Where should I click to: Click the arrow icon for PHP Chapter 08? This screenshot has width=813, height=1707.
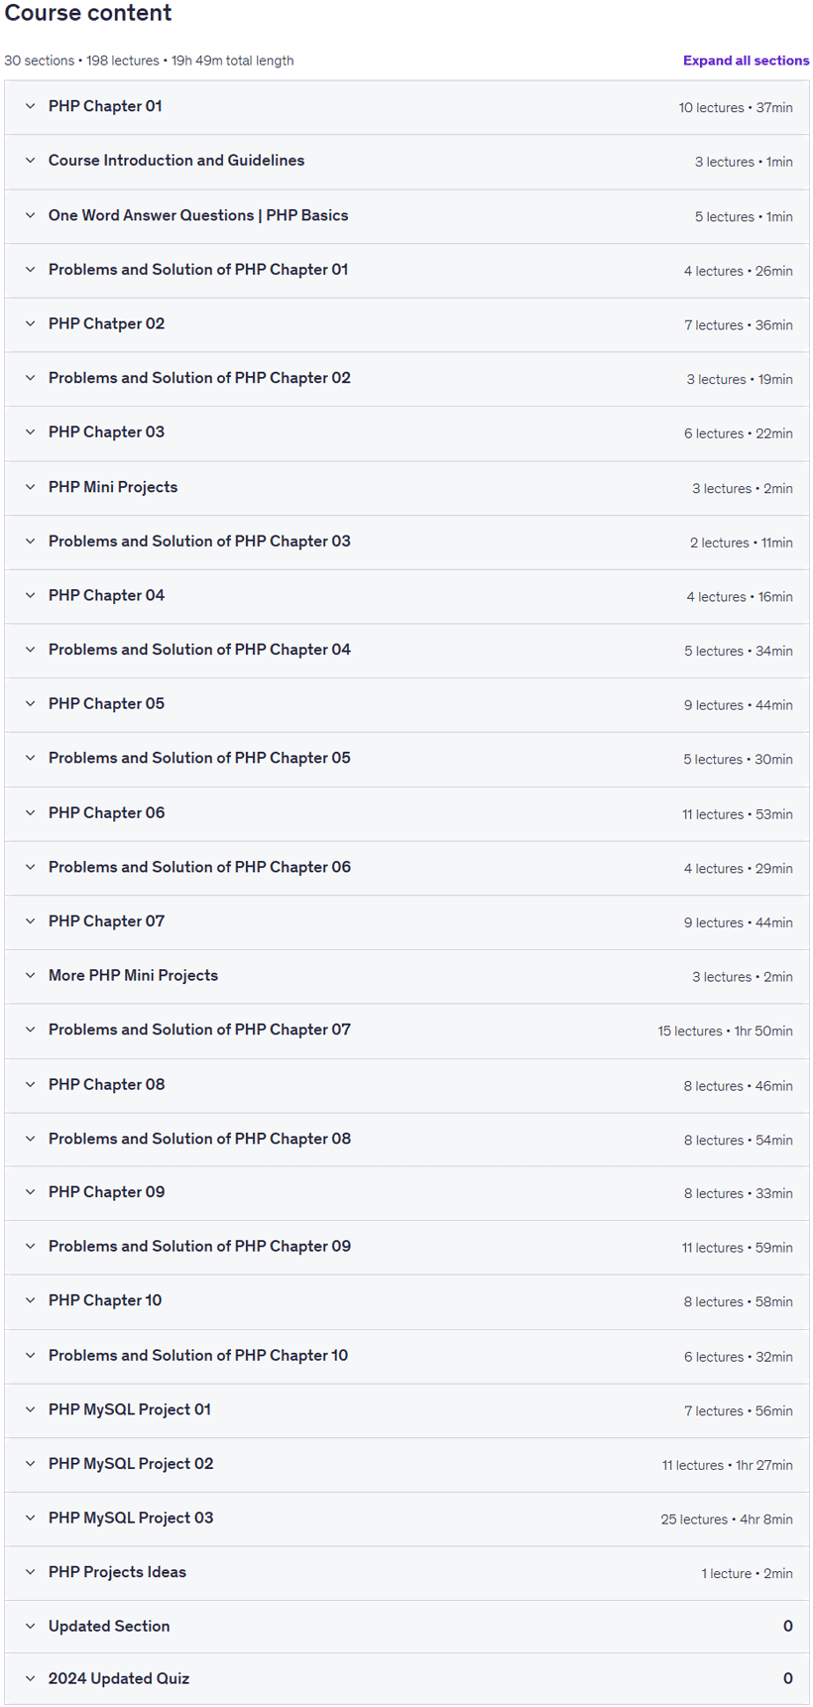coord(31,1084)
